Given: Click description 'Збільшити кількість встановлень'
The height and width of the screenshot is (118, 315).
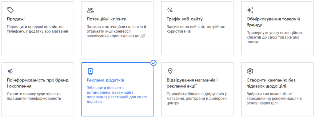Looking at the screenshot, I should 117,95.
